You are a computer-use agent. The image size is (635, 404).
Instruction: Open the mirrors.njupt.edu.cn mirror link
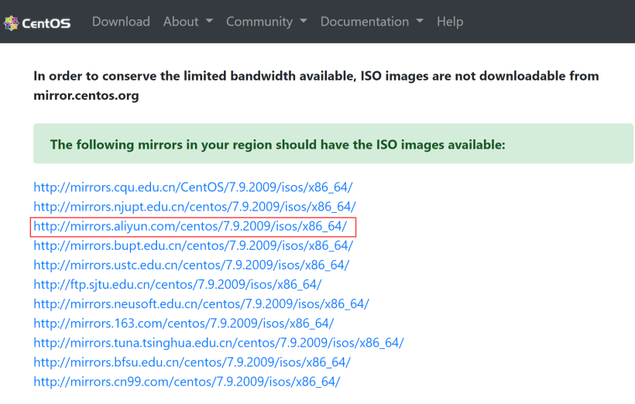click(194, 207)
